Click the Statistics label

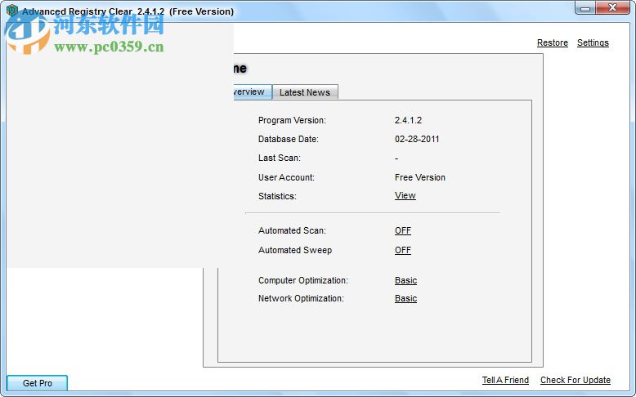coord(277,196)
